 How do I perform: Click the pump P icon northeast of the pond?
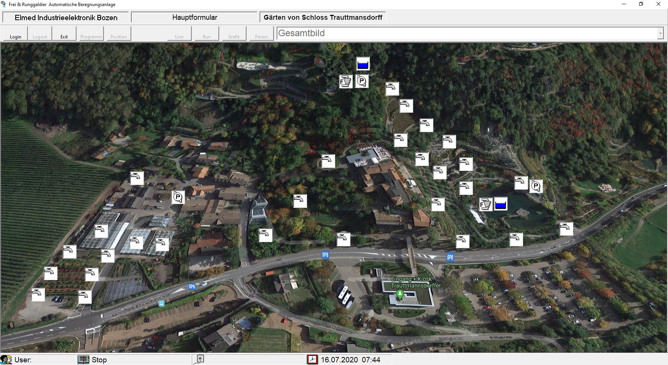[536, 186]
